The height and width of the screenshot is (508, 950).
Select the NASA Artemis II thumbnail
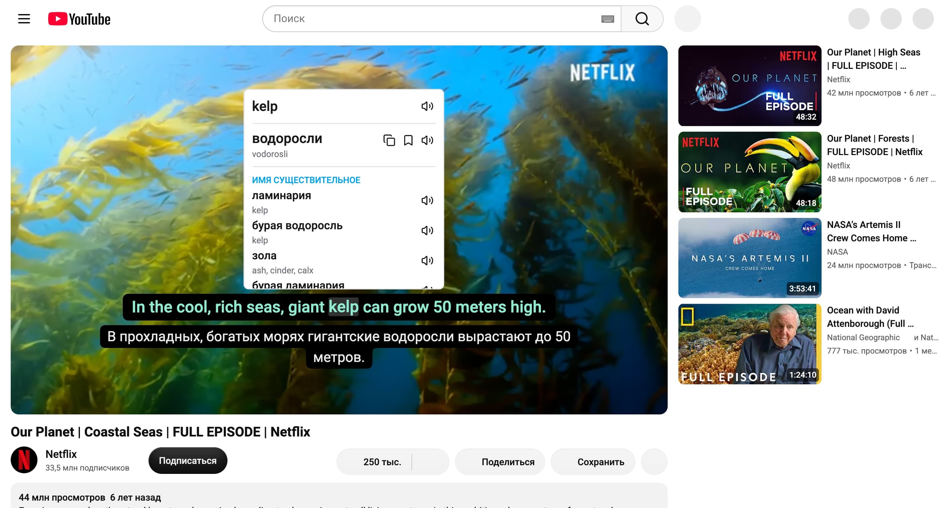pyautogui.click(x=749, y=258)
